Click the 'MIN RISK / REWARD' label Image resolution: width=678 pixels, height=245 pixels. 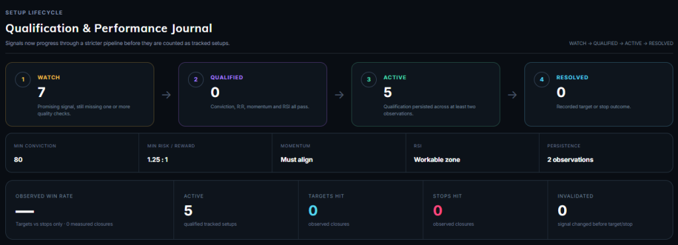coord(171,146)
